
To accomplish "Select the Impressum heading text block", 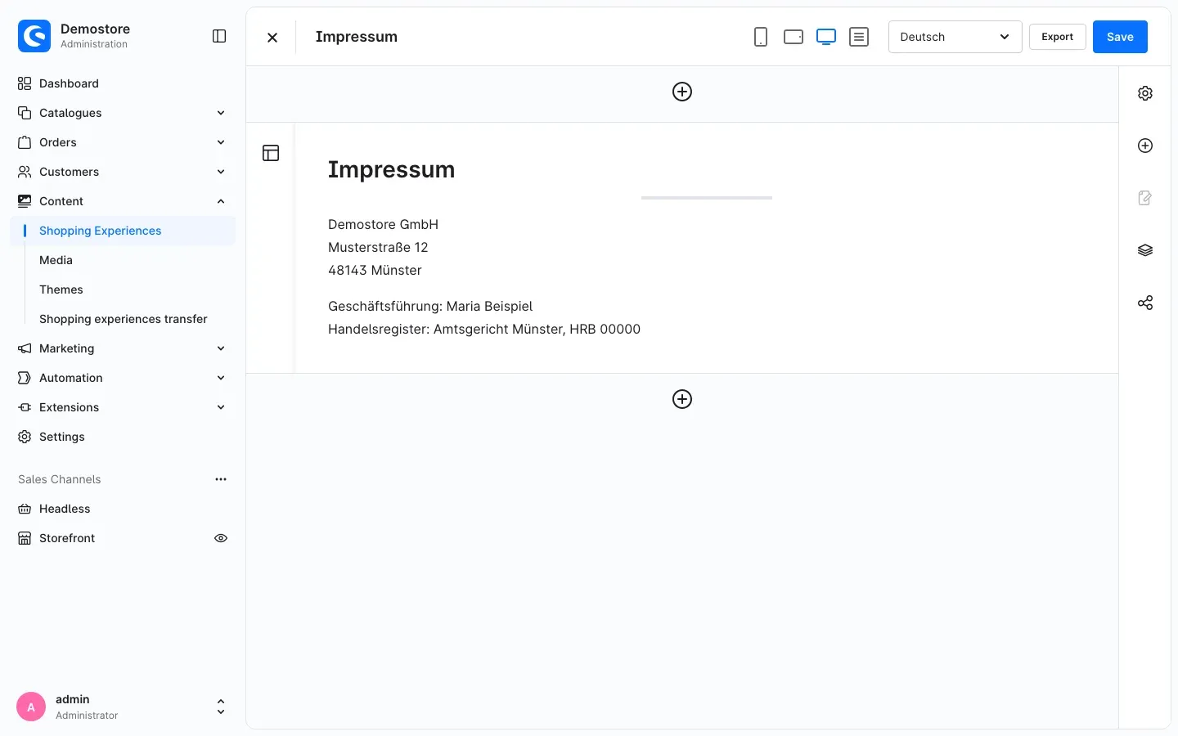I will (391, 169).
